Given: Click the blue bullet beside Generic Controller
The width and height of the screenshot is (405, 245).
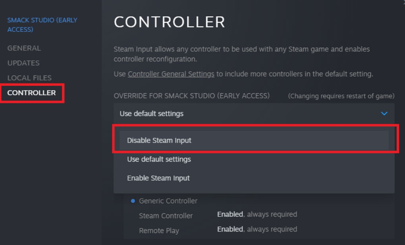Looking at the screenshot, I should point(133,201).
